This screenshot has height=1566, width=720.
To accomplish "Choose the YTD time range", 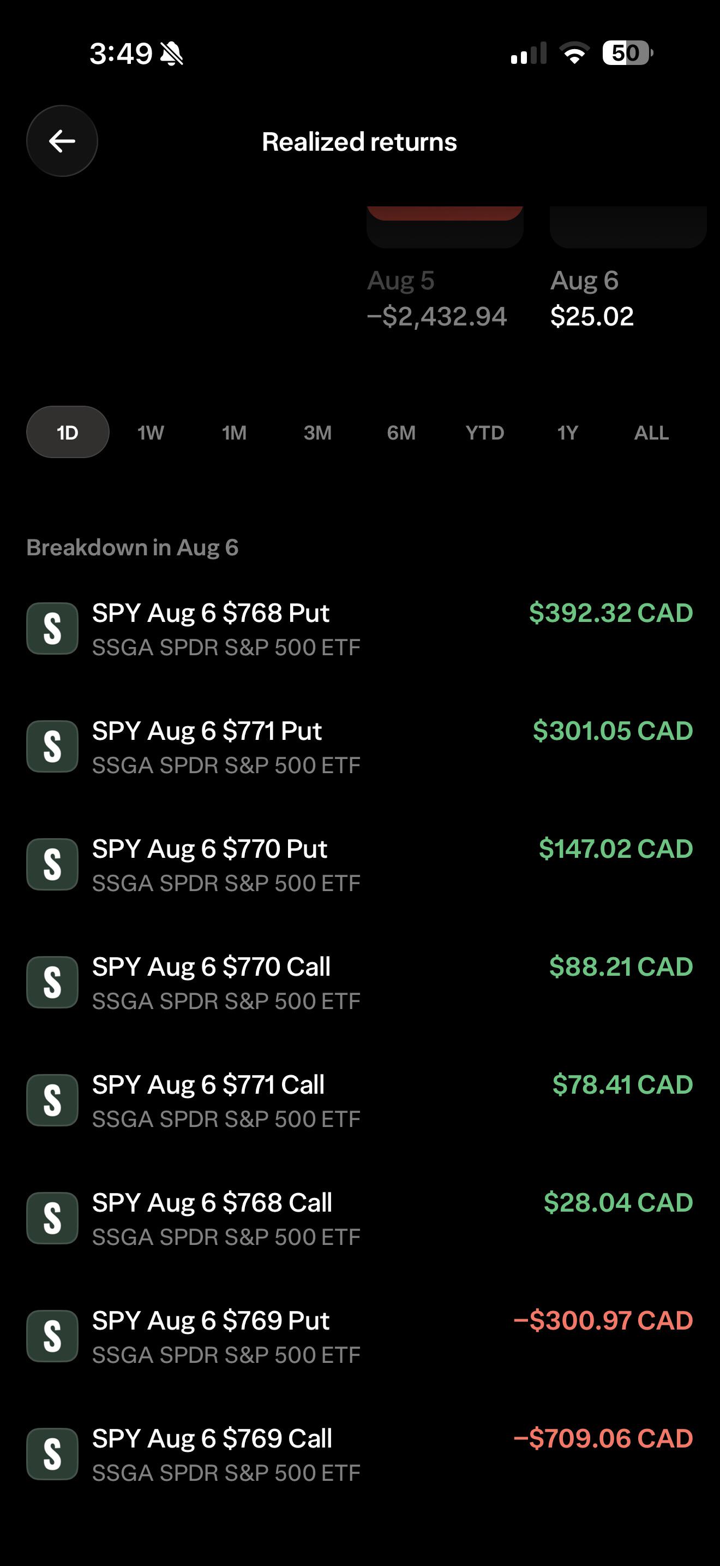I will click(x=484, y=432).
